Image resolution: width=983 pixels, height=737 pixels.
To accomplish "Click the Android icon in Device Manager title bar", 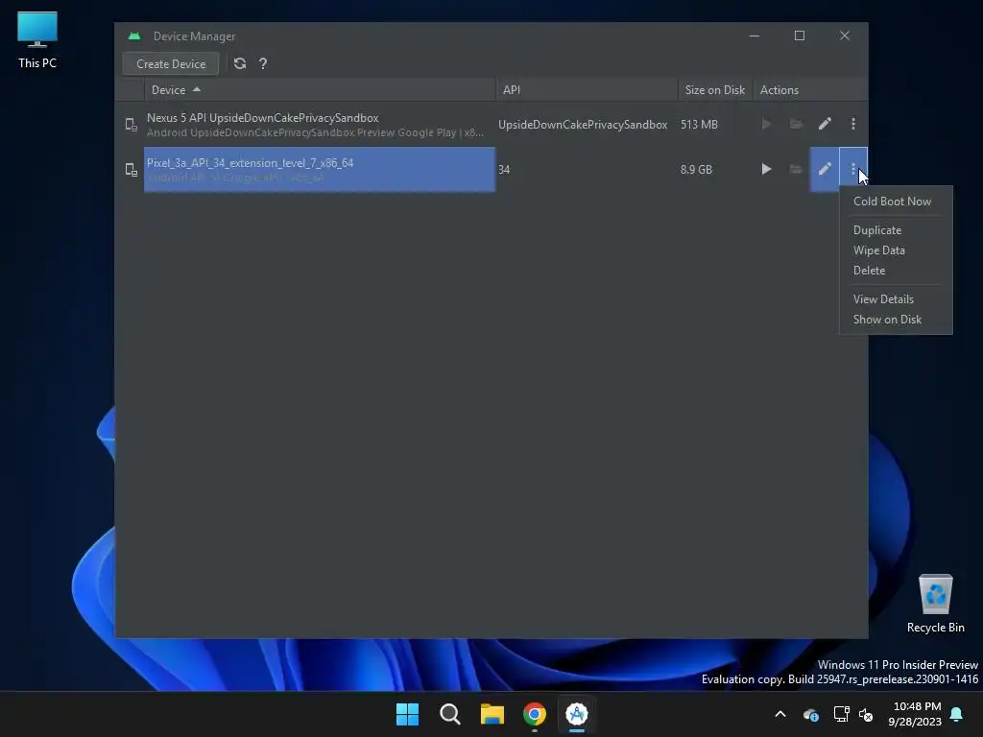I will tap(134, 36).
